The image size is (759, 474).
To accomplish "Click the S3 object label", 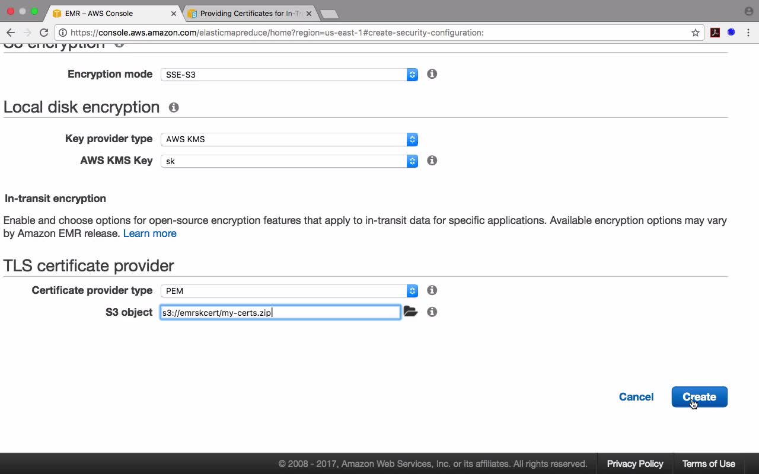I will point(129,312).
